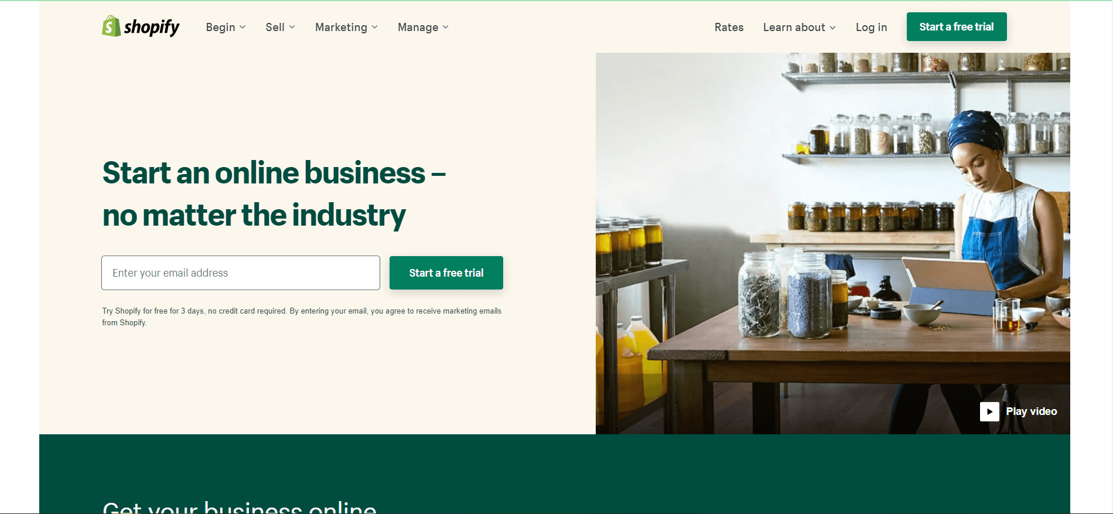1113x514 pixels.
Task: Open the Begin dropdown menu
Action: pos(226,28)
